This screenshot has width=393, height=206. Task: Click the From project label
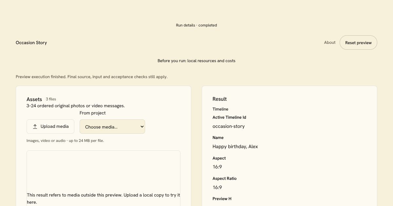point(93,113)
